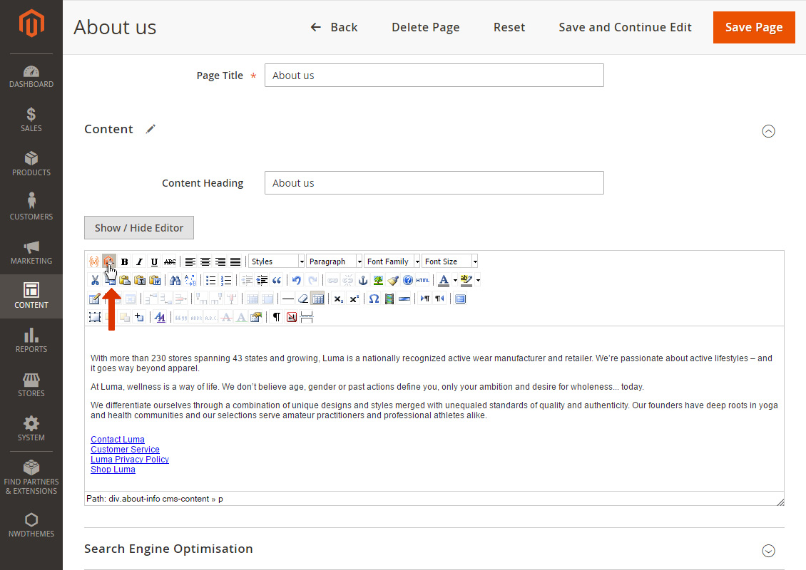Viewport: 806px width, 570px height.
Task: Open the Styles dropdown
Action: click(277, 261)
